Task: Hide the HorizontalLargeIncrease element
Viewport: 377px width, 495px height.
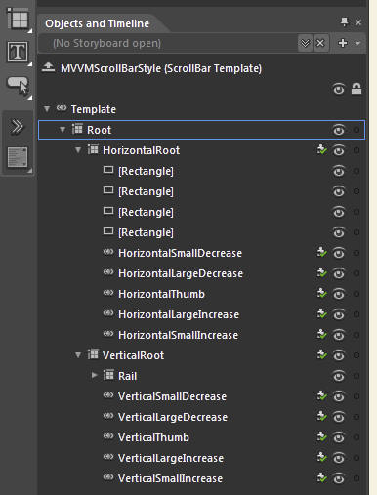Action: [x=339, y=314]
